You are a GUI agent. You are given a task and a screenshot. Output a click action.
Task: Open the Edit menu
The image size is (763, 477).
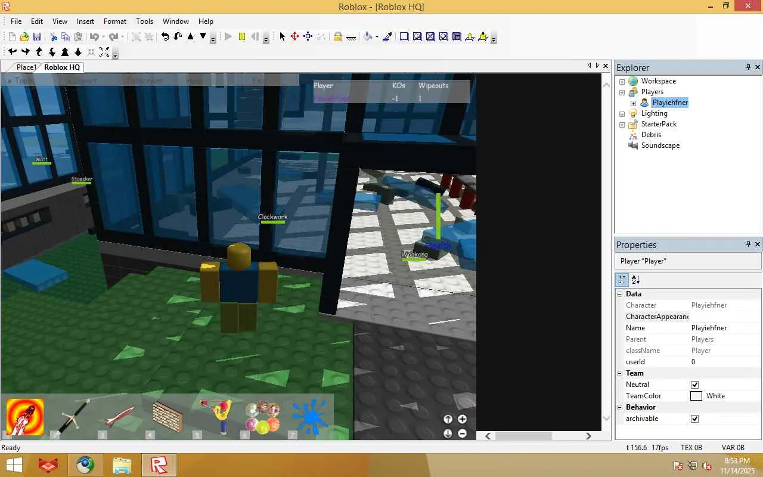click(37, 21)
